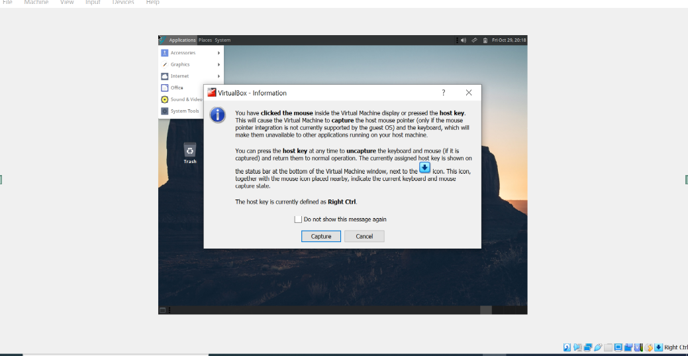Click the audio status icon in VirtualBox status bar

click(x=577, y=347)
